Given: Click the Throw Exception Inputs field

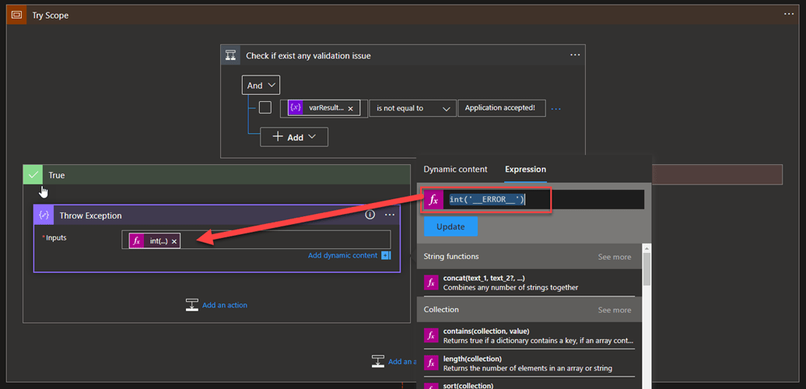Looking at the screenshot, I should pos(256,240).
